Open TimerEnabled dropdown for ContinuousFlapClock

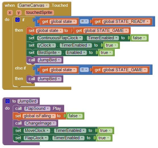pos(103,38)
